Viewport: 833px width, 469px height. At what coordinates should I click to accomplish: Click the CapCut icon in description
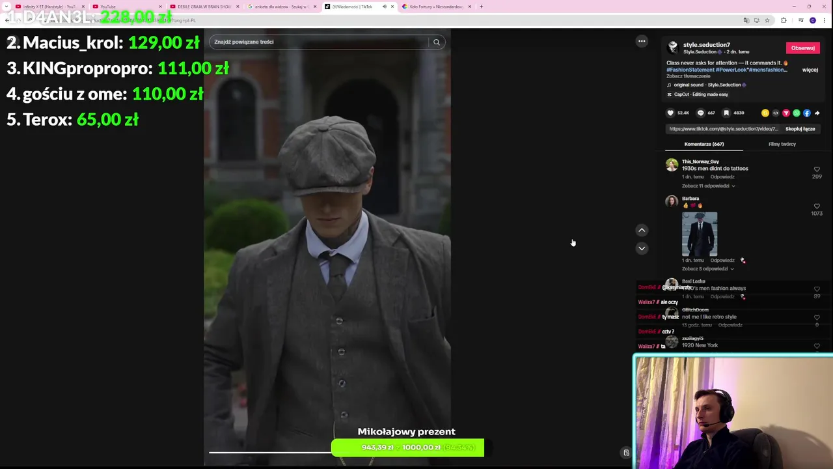click(x=669, y=94)
